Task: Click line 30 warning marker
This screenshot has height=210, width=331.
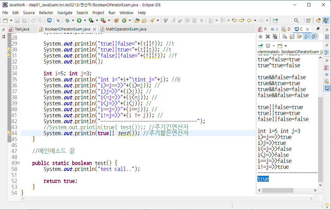Action: tap(9, 49)
